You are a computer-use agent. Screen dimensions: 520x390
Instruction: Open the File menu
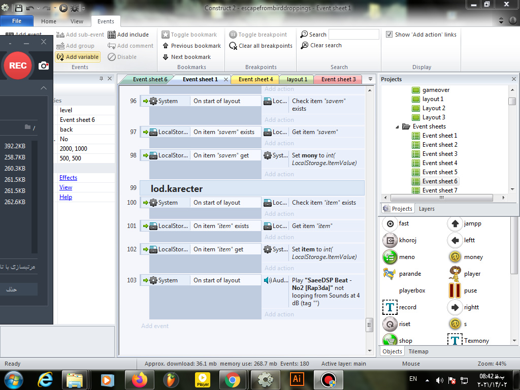(17, 21)
